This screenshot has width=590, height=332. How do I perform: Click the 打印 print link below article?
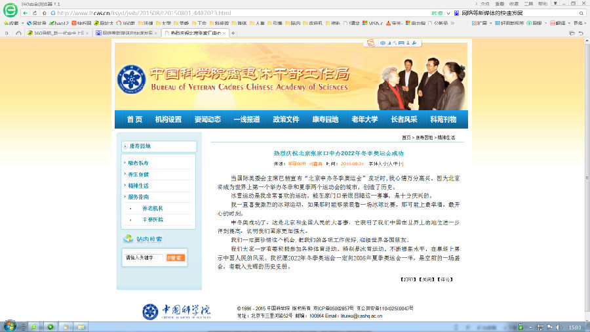408,280
